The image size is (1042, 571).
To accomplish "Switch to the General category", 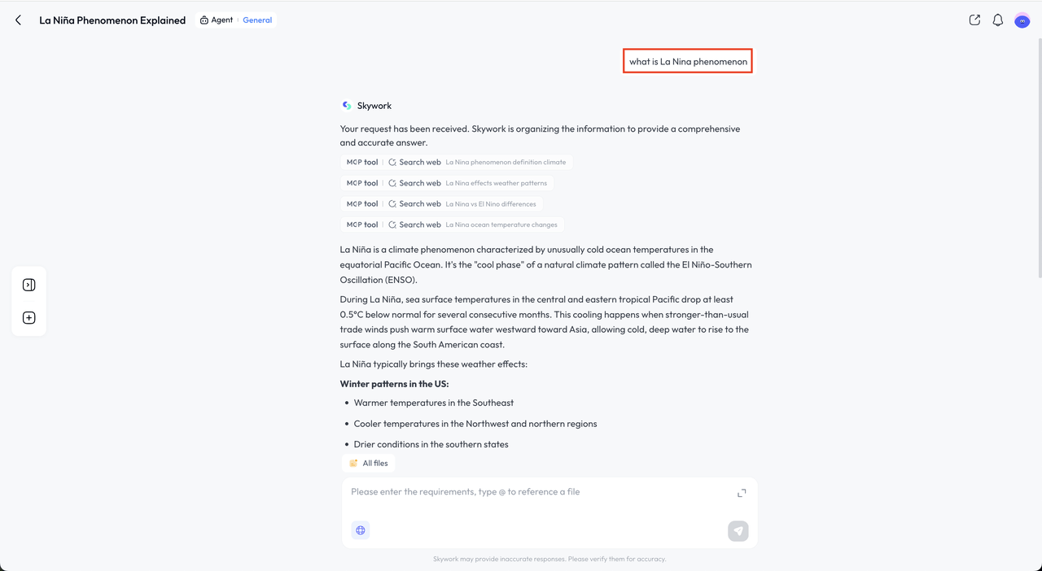I will coord(257,20).
